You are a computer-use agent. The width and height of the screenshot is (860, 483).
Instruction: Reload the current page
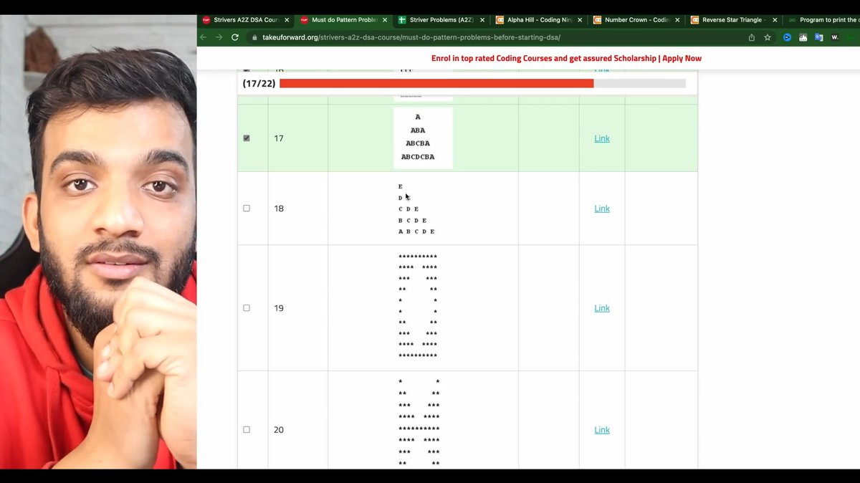coord(235,37)
